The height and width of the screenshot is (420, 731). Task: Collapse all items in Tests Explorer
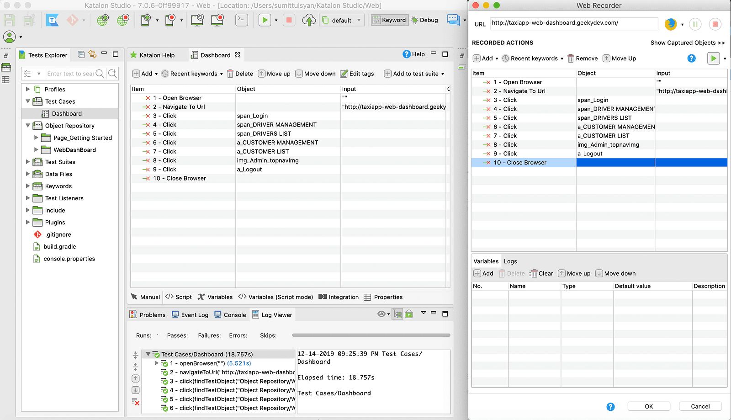coord(81,54)
